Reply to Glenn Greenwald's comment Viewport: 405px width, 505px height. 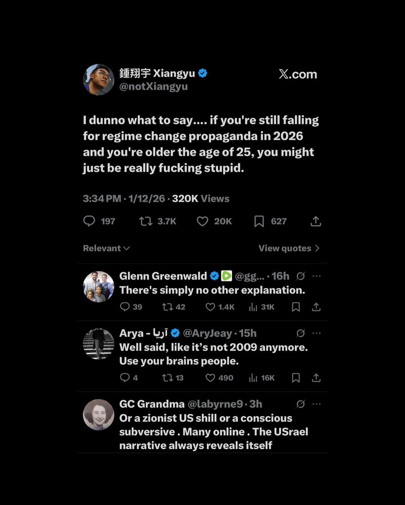coord(124,307)
